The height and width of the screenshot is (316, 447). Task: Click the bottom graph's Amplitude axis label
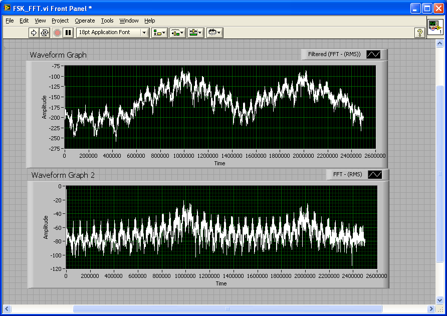(46, 227)
